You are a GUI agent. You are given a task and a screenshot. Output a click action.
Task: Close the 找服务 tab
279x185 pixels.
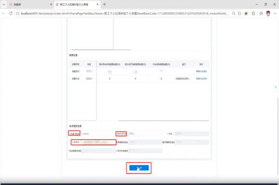(51, 4)
